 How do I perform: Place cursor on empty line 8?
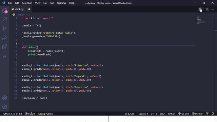tap(108, 44)
